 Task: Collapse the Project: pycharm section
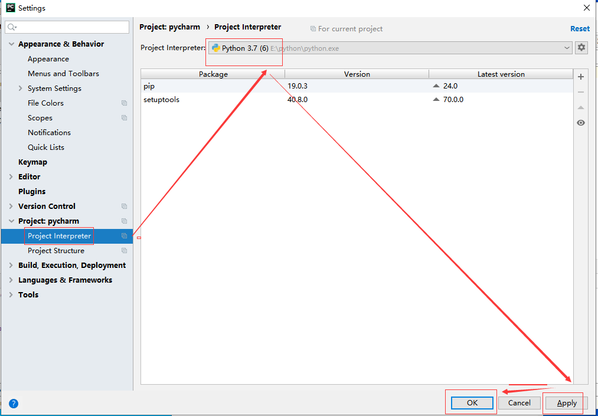(x=11, y=221)
